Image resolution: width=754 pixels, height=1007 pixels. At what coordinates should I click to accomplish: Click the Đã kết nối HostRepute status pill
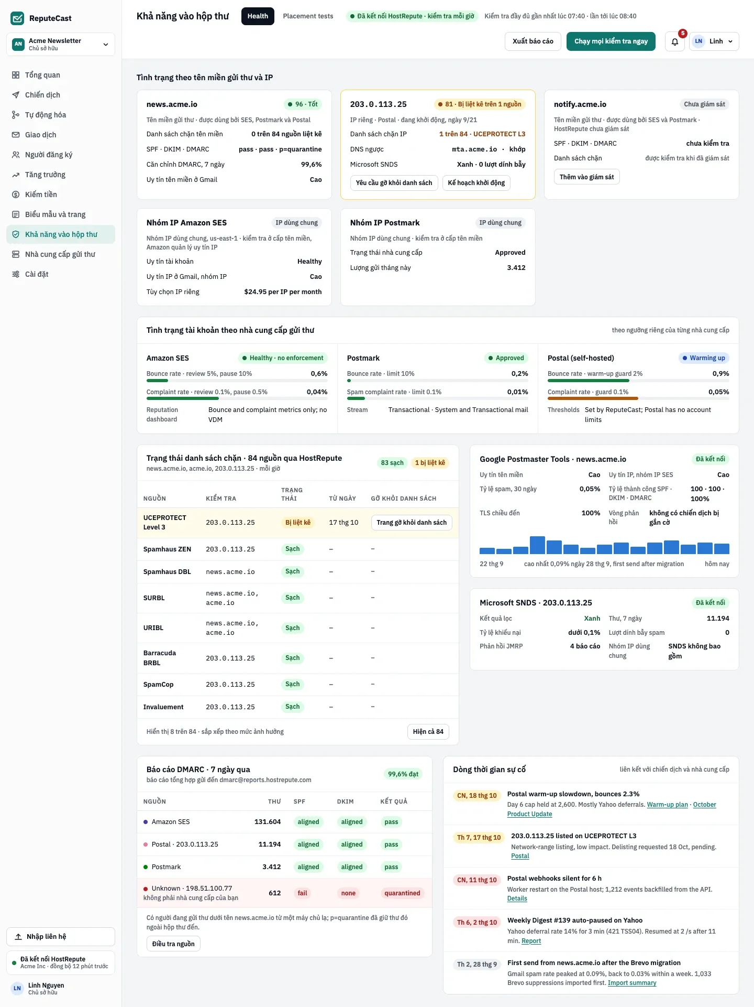412,16
